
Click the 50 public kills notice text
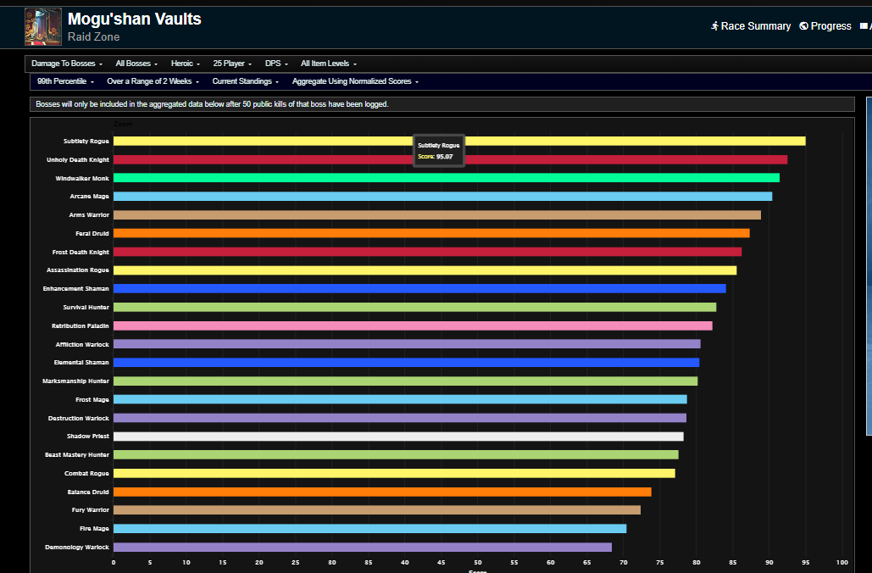pyautogui.click(x=212, y=104)
